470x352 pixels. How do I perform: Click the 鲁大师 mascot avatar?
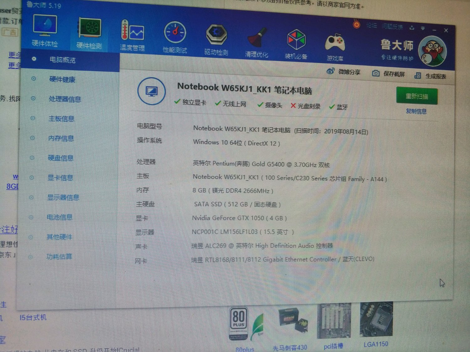click(x=433, y=51)
